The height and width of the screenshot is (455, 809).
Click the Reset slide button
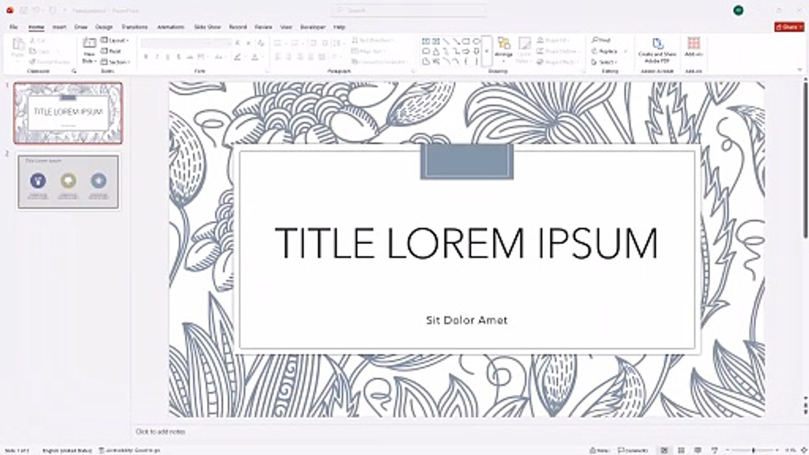click(x=111, y=51)
